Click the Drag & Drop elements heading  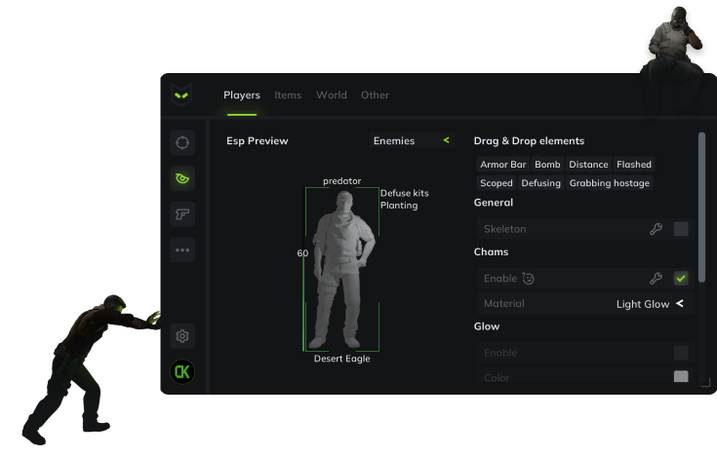[529, 140]
